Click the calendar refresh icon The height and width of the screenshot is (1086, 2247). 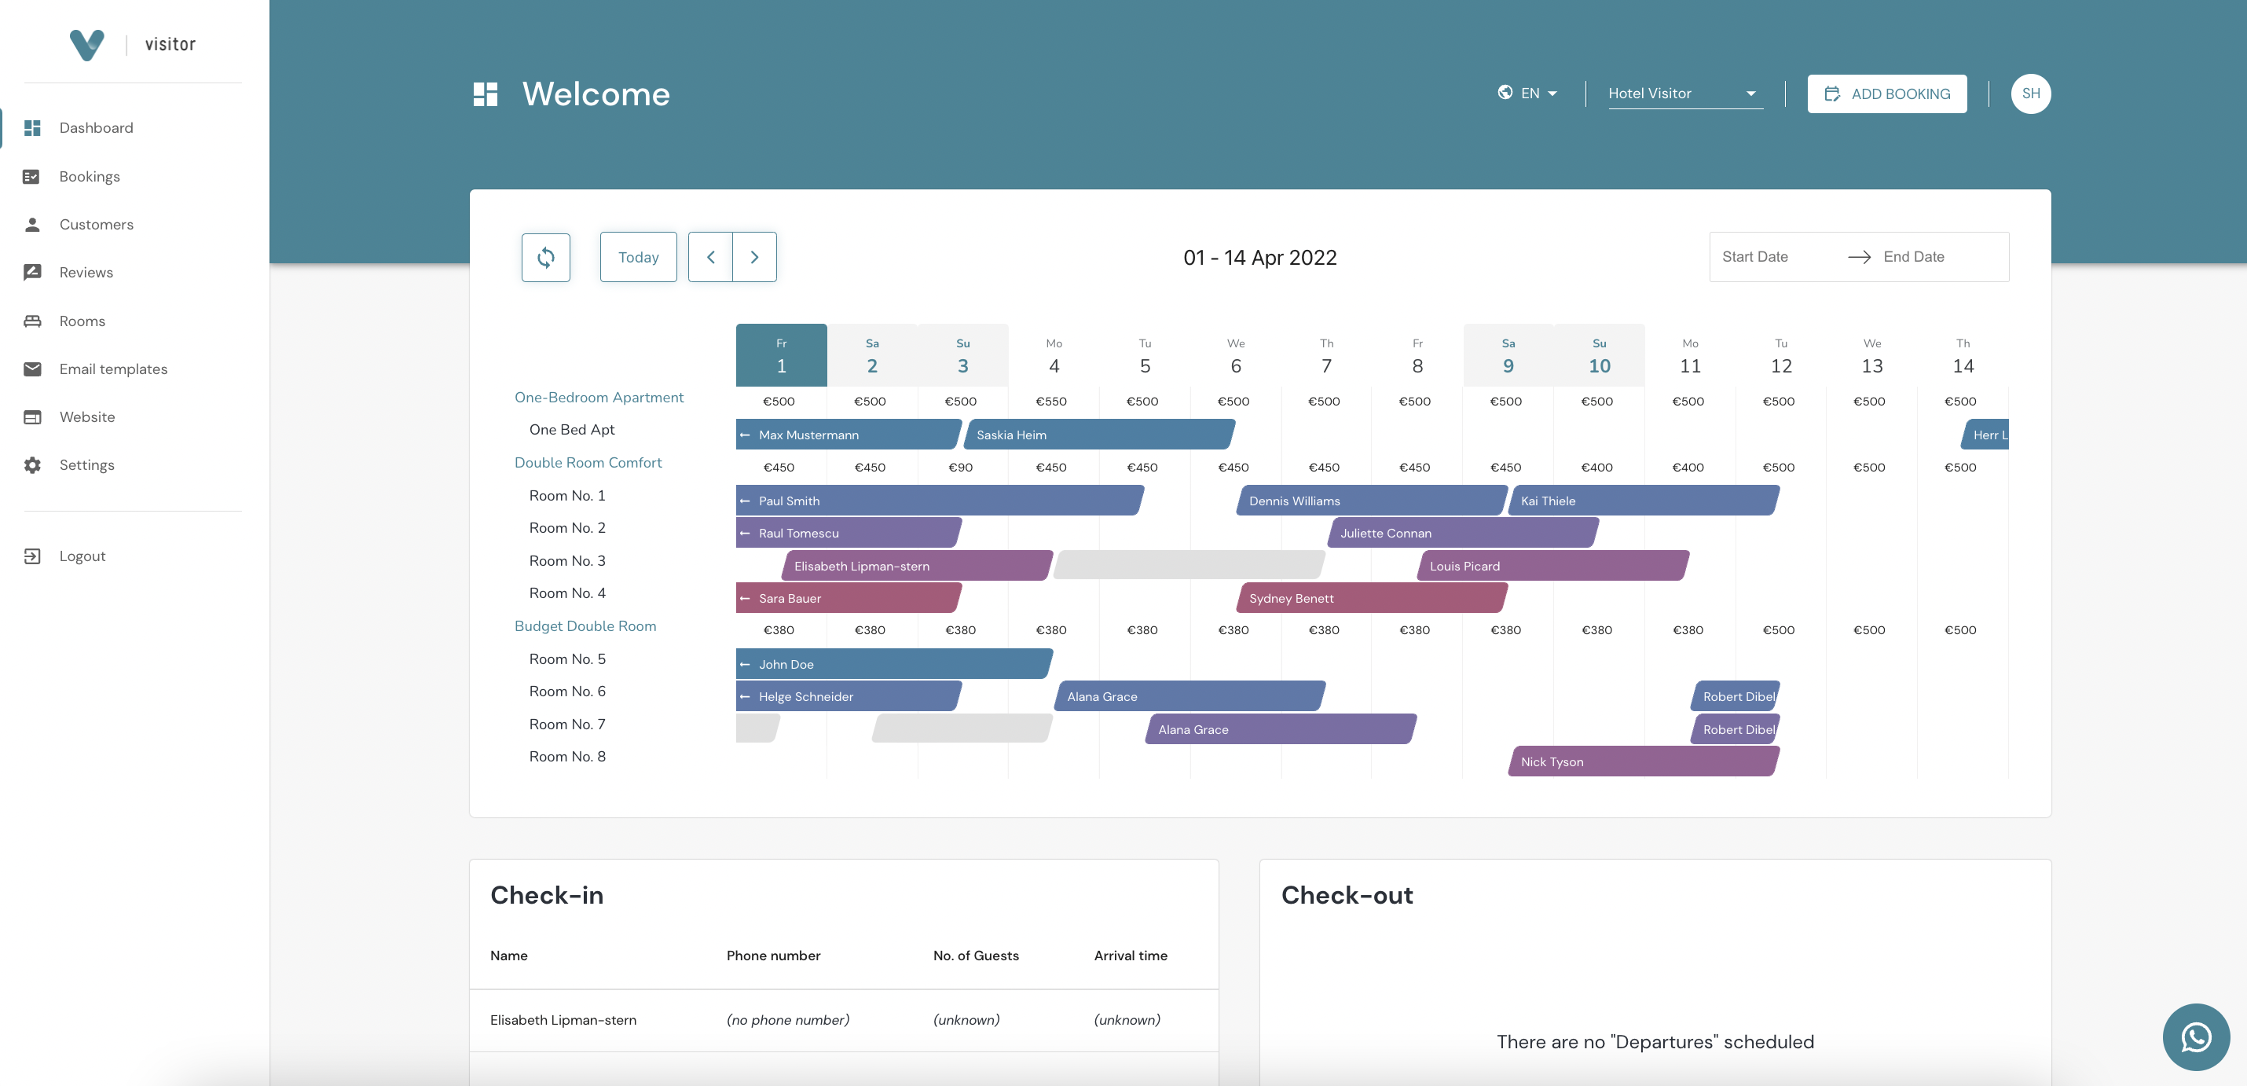[546, 256]
